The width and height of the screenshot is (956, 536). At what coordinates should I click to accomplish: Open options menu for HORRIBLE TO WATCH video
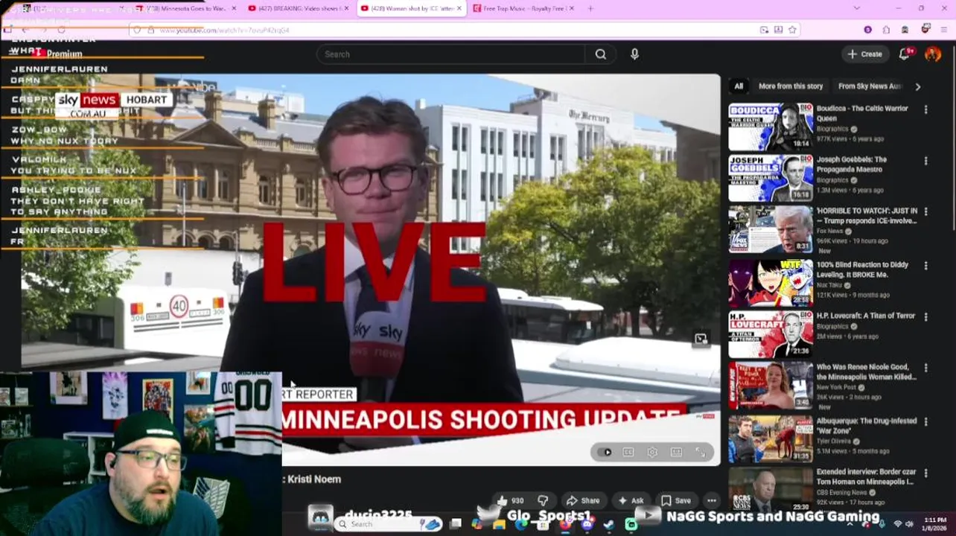pyautogui.click(x=925, y=212)
